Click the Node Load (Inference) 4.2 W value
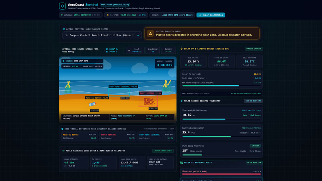322x181 pixels. 258,78
